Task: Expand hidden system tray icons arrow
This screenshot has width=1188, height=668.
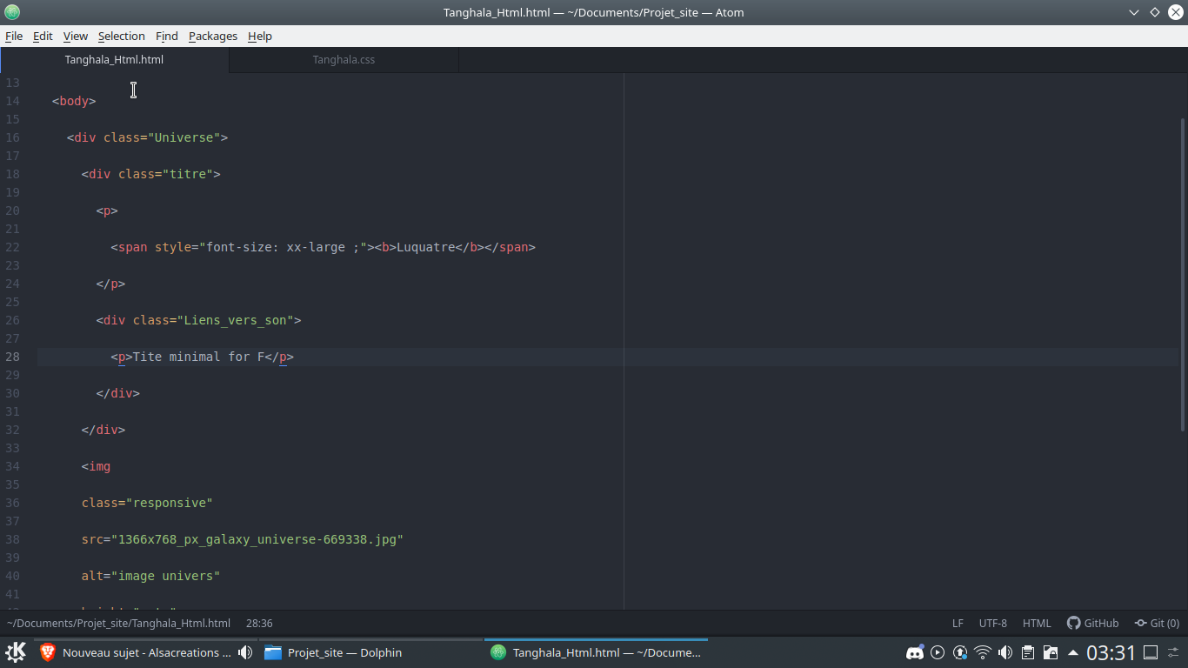Action: (1073, 652)
